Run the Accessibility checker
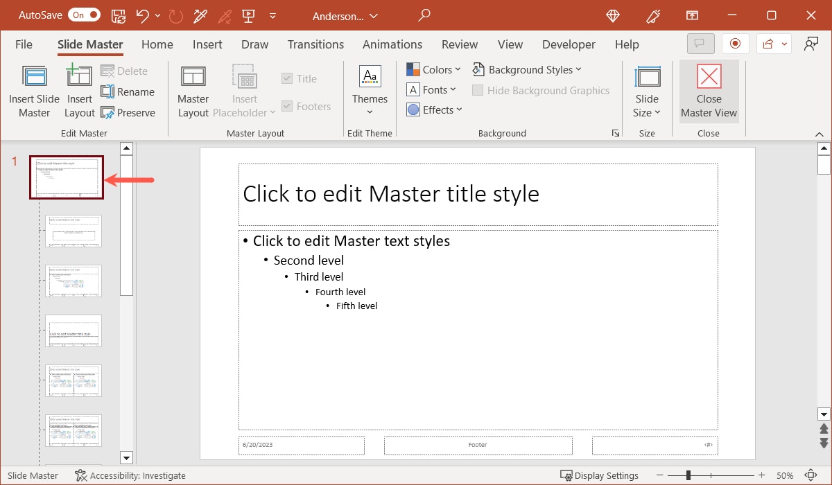 click(130, 475)
